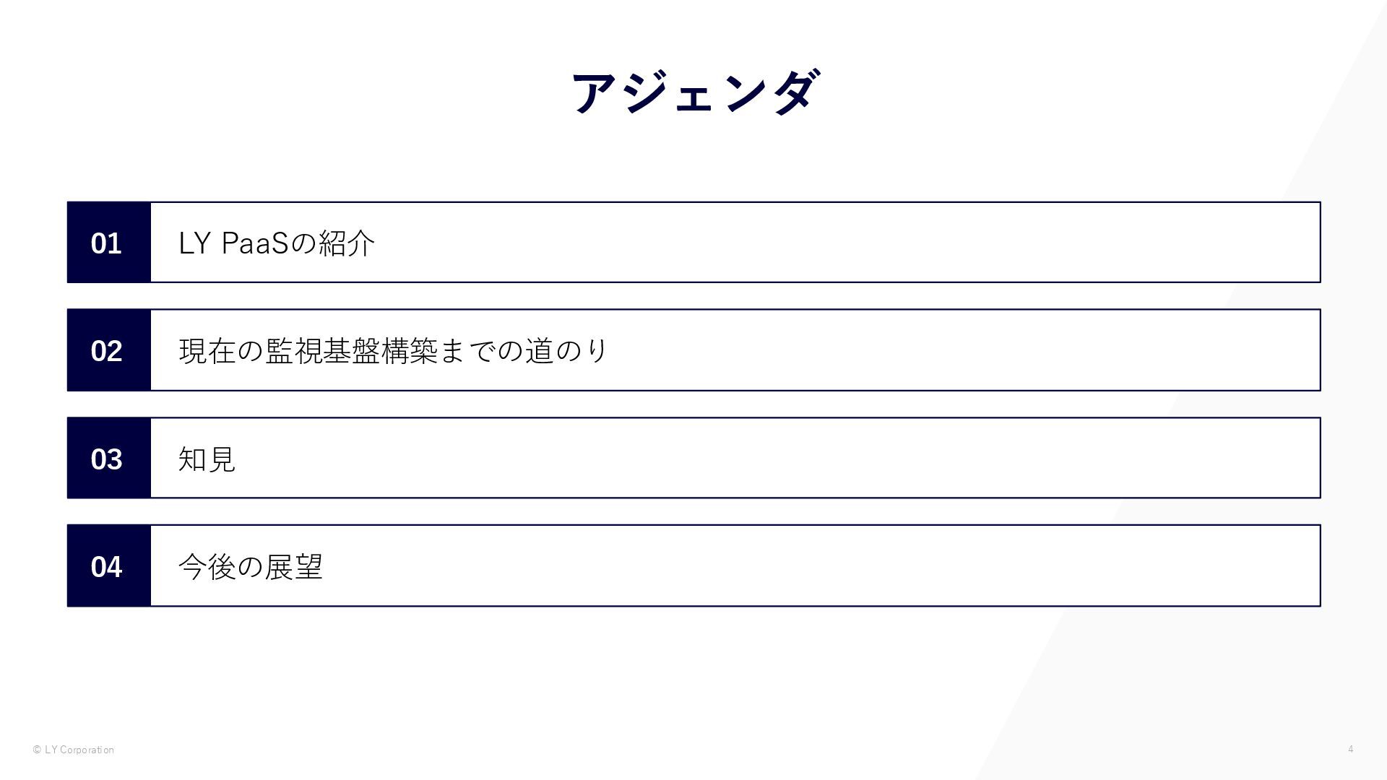Click the word Corporation in the footer

(87, 750)
